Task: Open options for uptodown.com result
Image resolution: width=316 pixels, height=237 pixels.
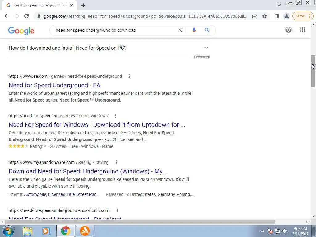Action: coord(115,116)
